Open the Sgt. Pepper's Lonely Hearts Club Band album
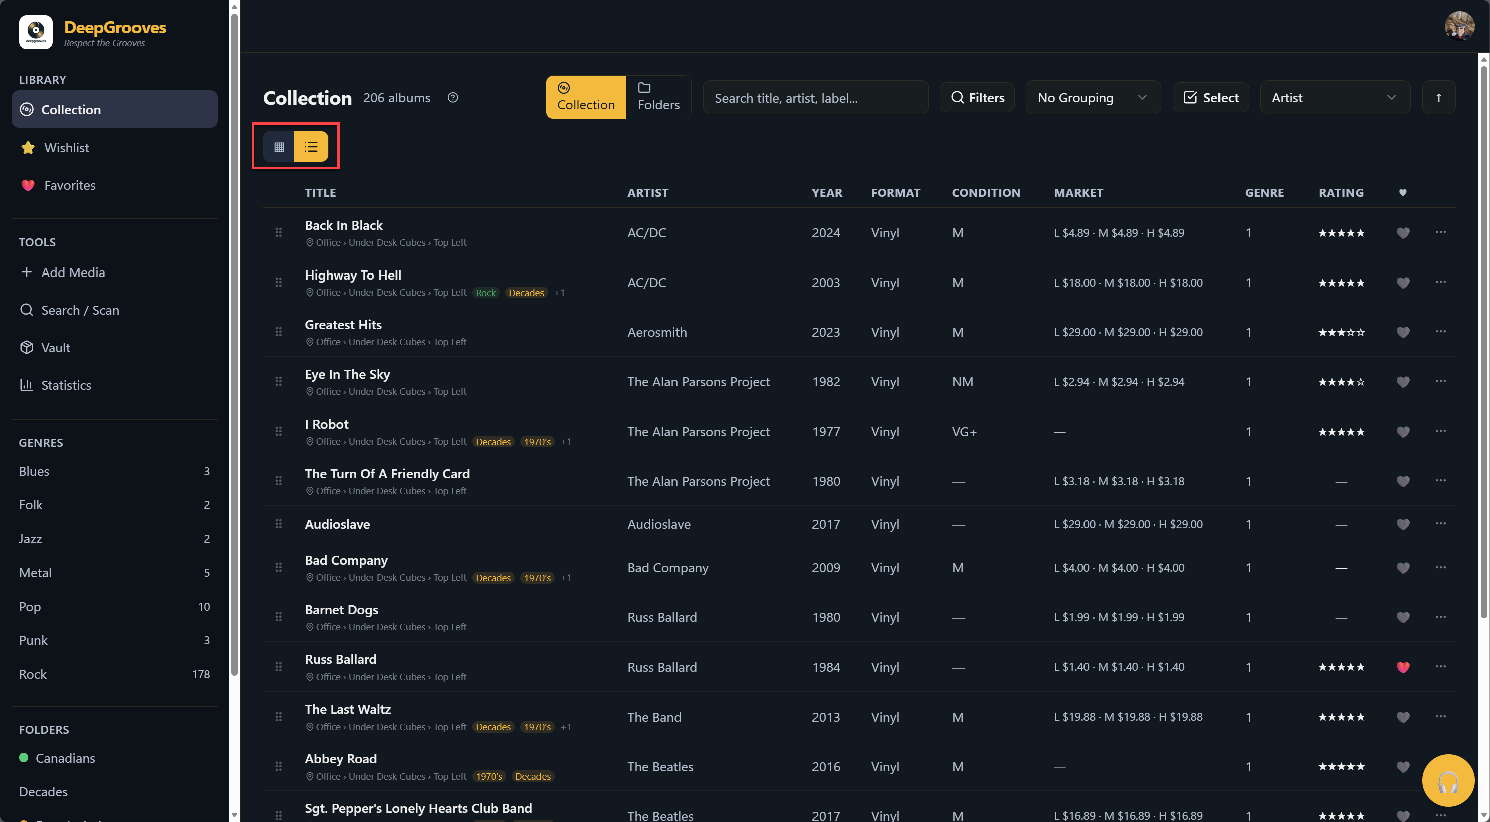This screenshot has height=822, width=1490. (x=418, y=808)
